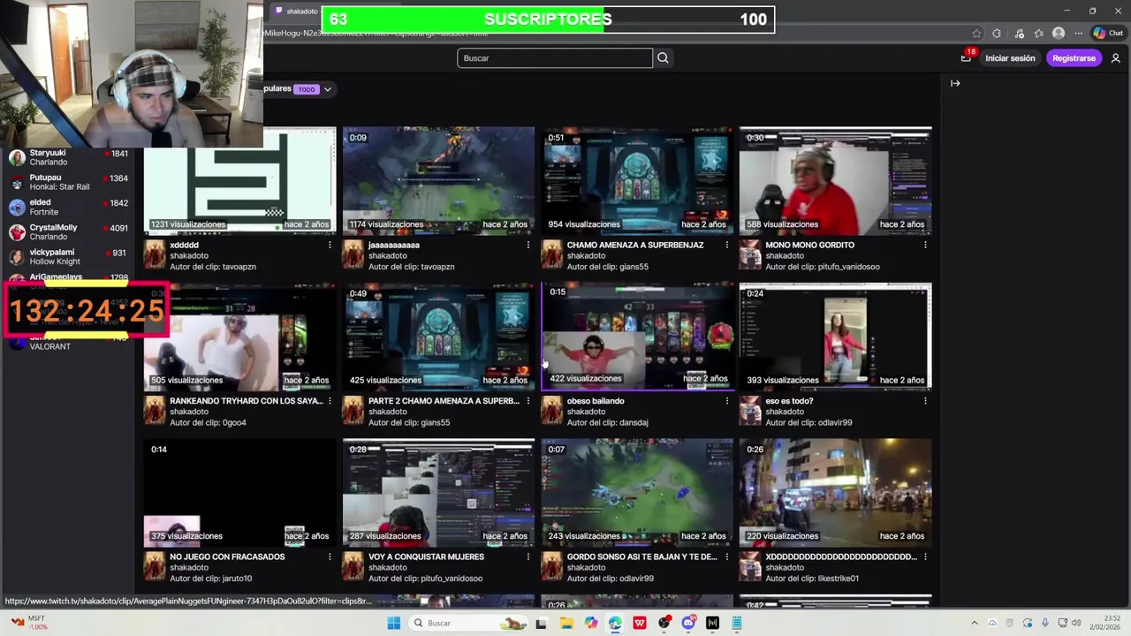This screenshot has height=636, width=1131.
Task: Click the Twitch search magnifier button
Action: click(663, 58)
